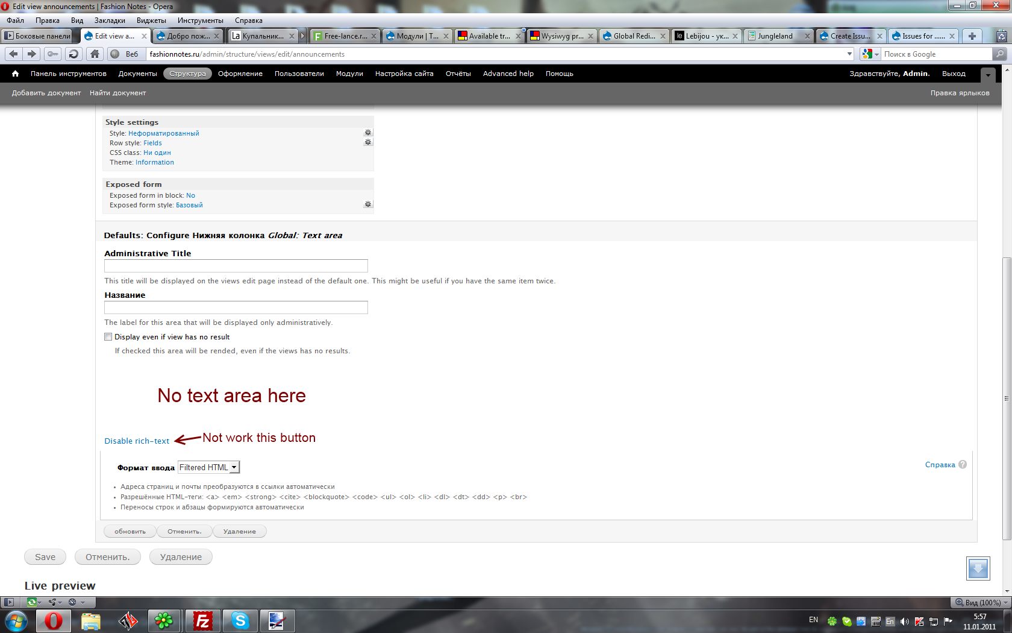The image size is (1012, 633).
Task: Open FileZilla from the taskbar
Action: 202,620
